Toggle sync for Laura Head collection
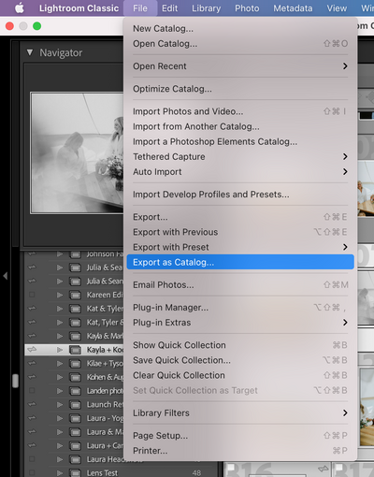Viewport: 374px width, 477px height. (x=32, y=459)
